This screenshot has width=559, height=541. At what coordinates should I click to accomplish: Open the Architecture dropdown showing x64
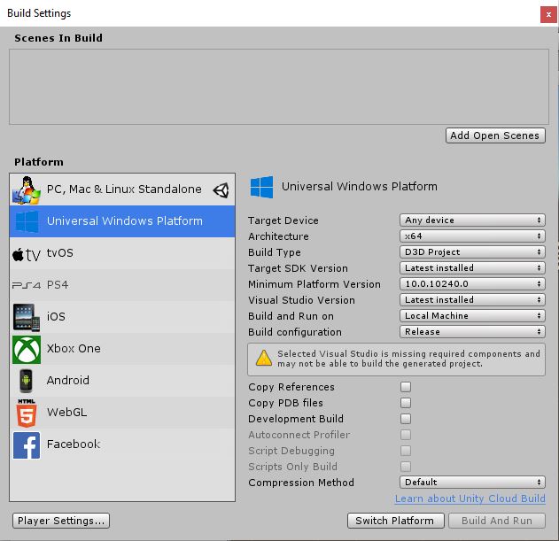[x=472, y=236]
